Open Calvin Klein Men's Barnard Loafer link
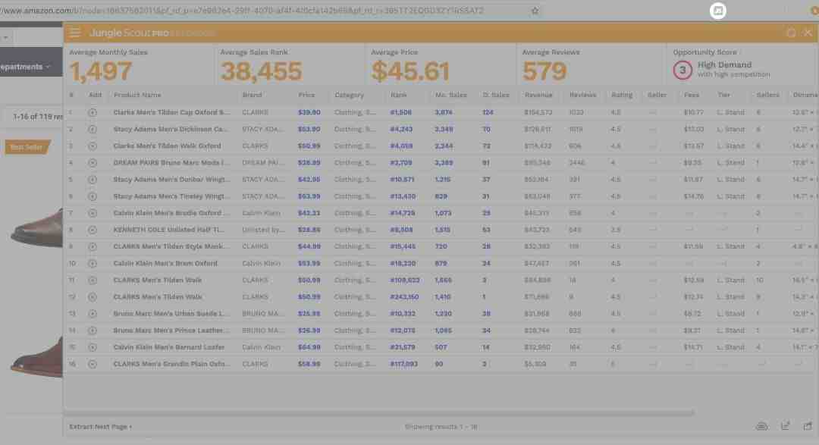Screen dimensions: 819x445 [168, 346]
